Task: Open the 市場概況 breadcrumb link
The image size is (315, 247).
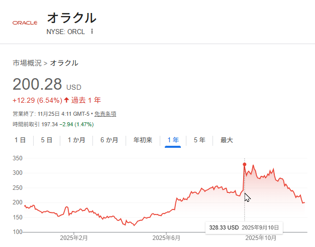Action: (27, 63)
